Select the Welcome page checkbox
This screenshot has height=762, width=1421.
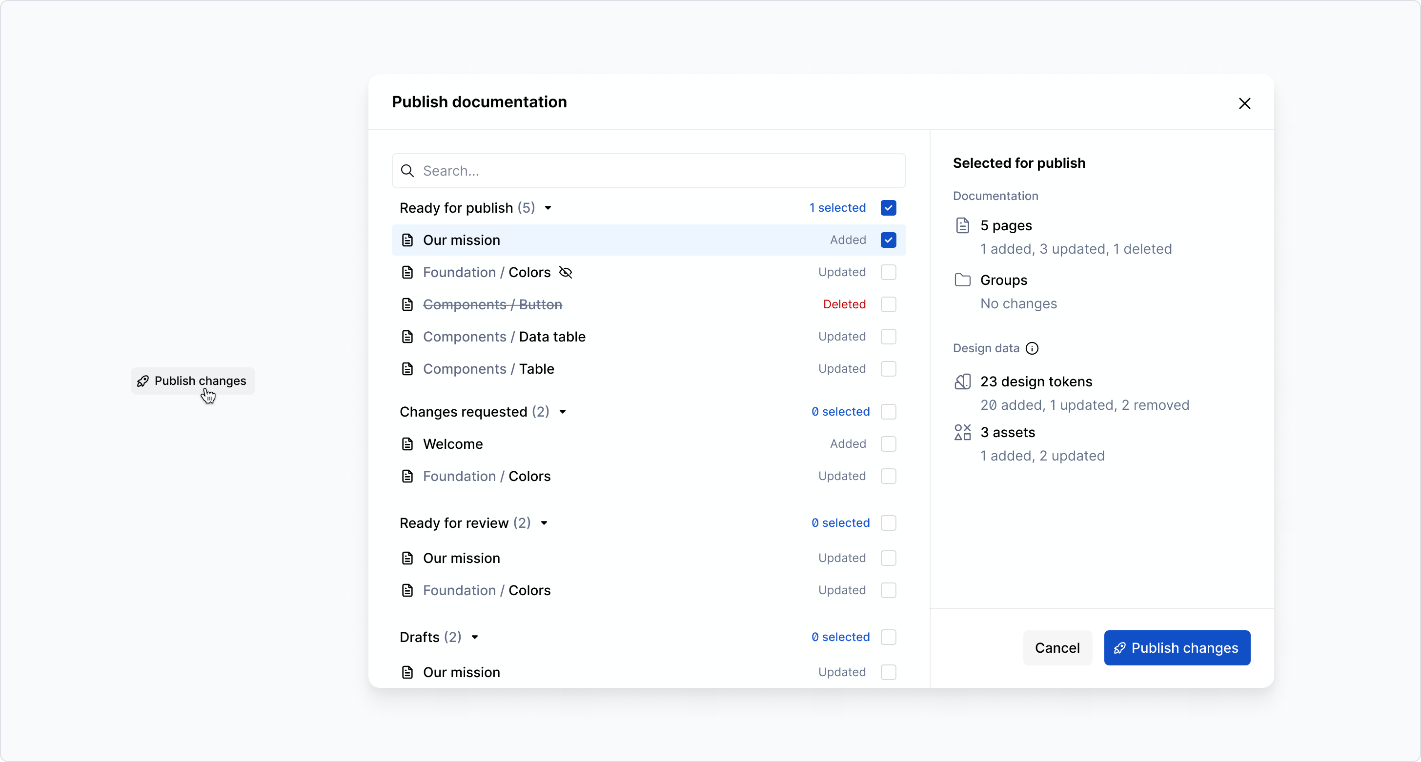pyautogui.click(x=888, y=444)
